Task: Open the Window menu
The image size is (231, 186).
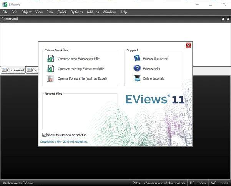Action: click(109, 12)
